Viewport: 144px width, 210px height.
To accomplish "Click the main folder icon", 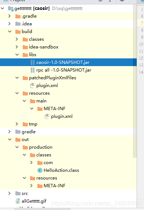I will point(33,101).
